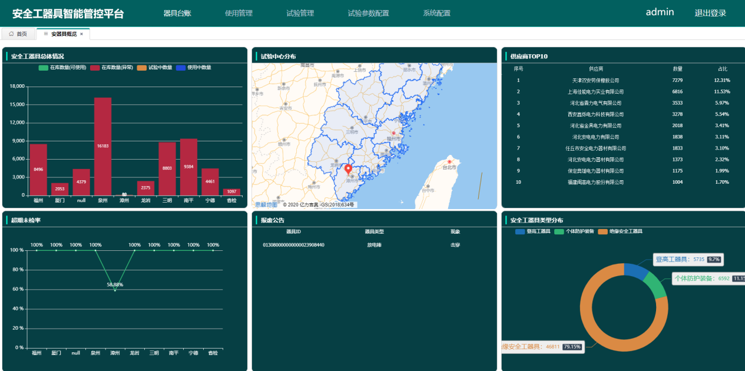Screen dimensions: 745x371
Task: Click the 泉州 bar showing 16183
Action: pyautogui.click(x=102, y=146)
